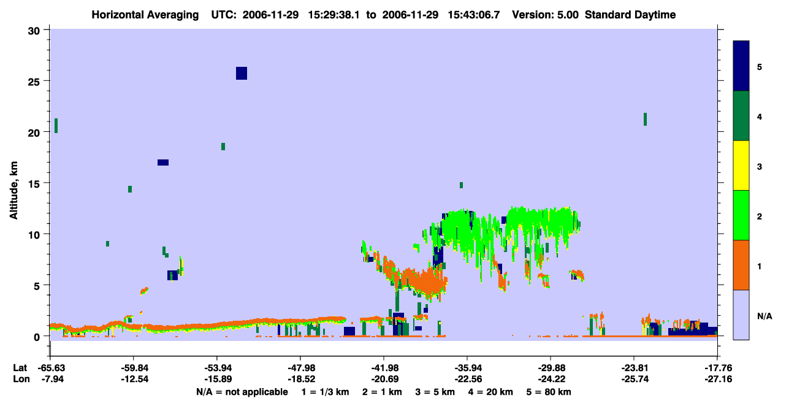Click the altitude tick label 0
797x409 pixels.
pos(38,336)
